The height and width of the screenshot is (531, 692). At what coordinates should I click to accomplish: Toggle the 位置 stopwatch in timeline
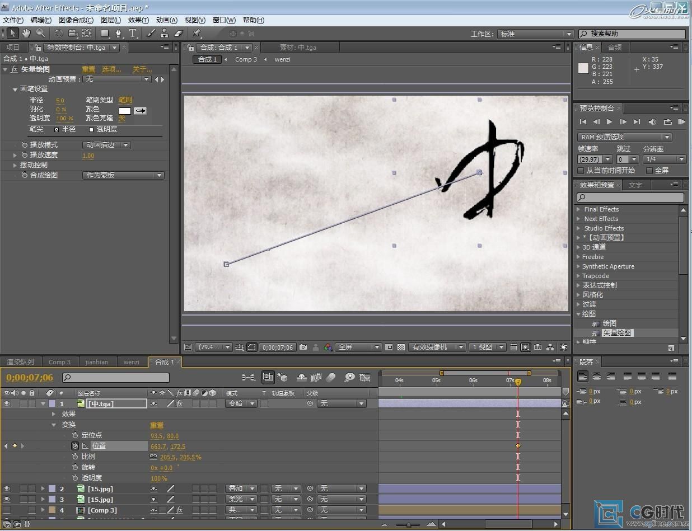[75, 446]
